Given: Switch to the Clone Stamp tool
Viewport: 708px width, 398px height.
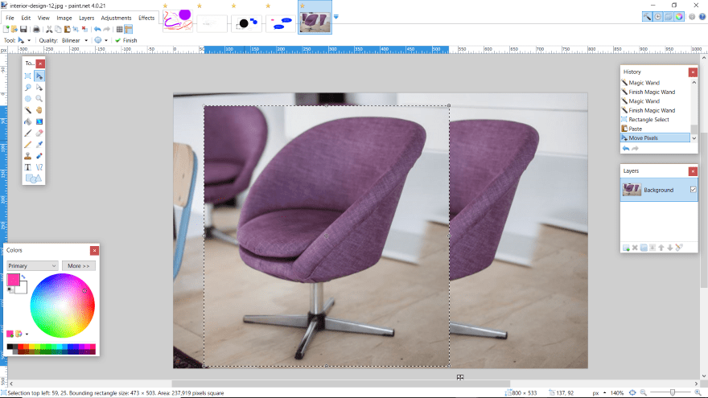Looking at the screenshot, I should (27, 156).
